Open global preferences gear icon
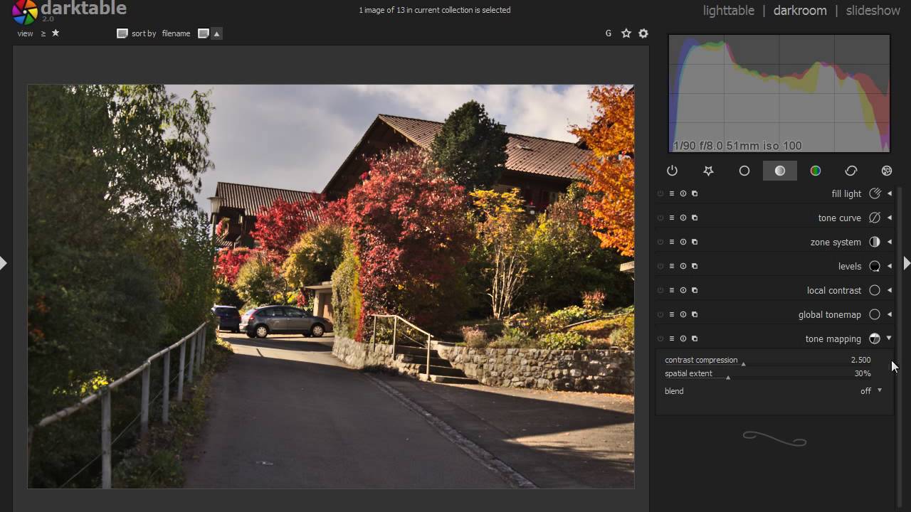This screenshot has height=512, width=911. click(x=643, y=33)
